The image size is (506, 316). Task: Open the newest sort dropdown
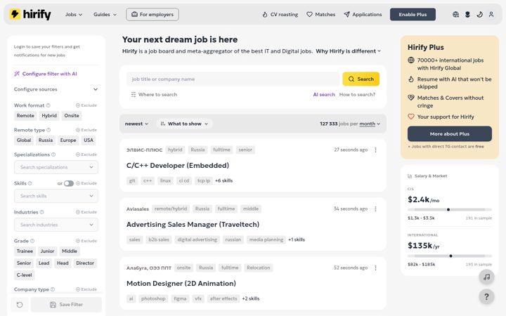coord(136,124)
